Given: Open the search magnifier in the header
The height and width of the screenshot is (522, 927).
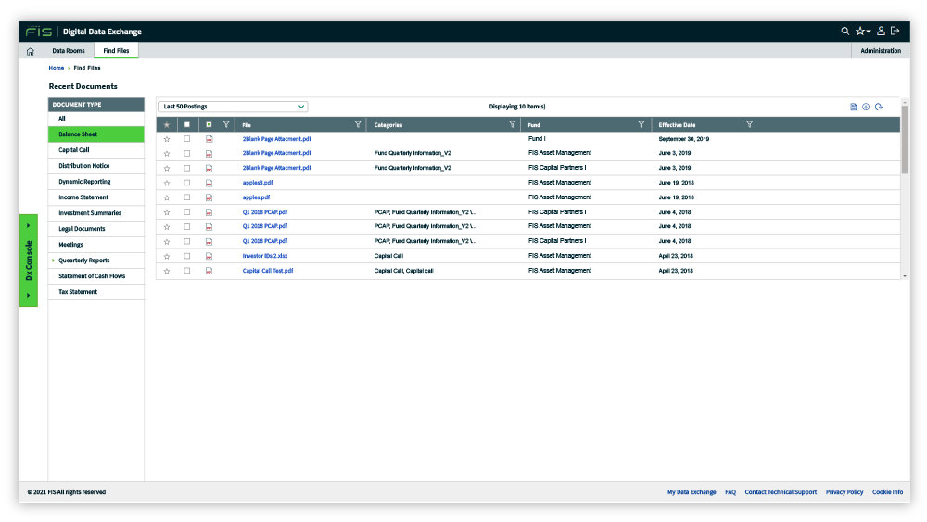Looking at the screenshot, I should point(844,31).
